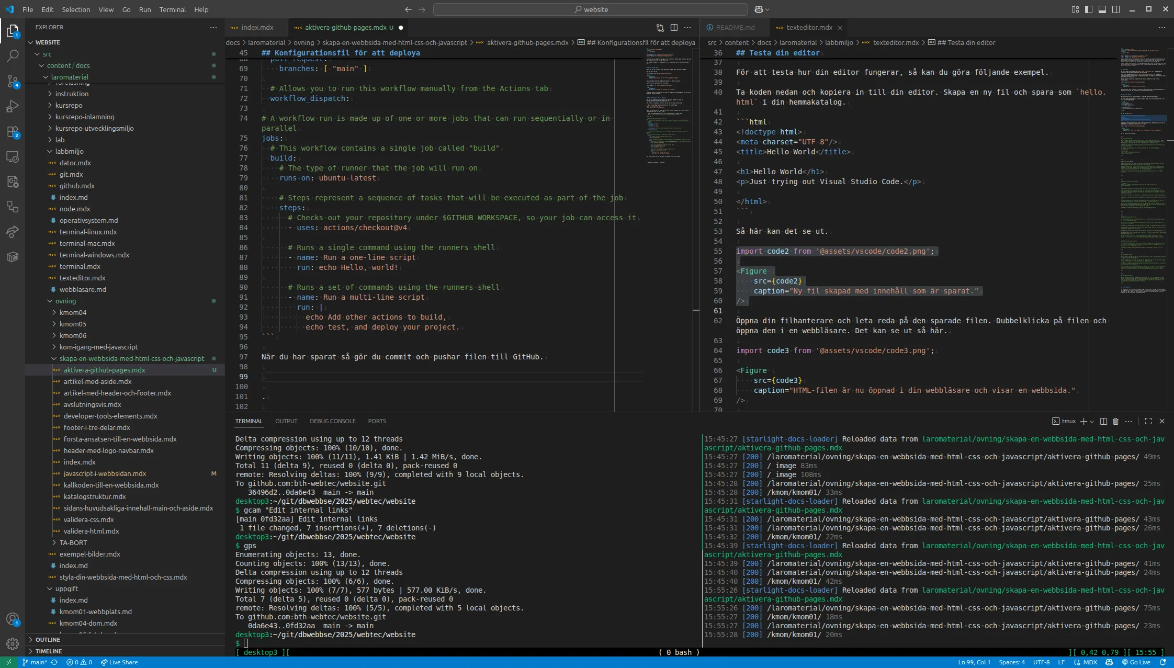
Task: Click the Spaces: 4 indentation setting
Action: tap(1011, 662)
